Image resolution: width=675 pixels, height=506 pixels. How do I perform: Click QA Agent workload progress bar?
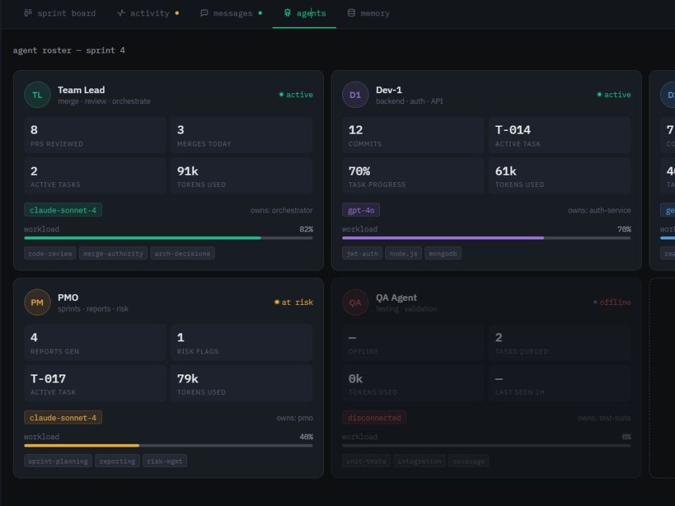pos(487,445)
